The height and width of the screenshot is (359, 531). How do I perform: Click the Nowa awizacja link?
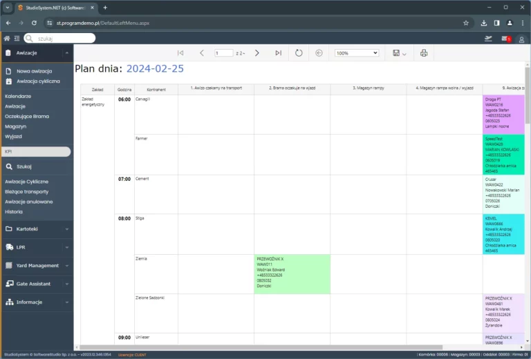click(x=34, y=71)
